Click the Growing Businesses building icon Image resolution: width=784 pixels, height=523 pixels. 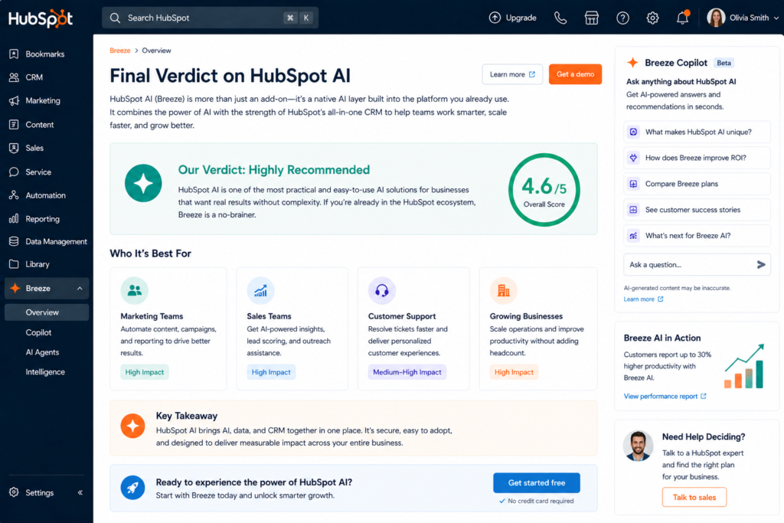504,290
